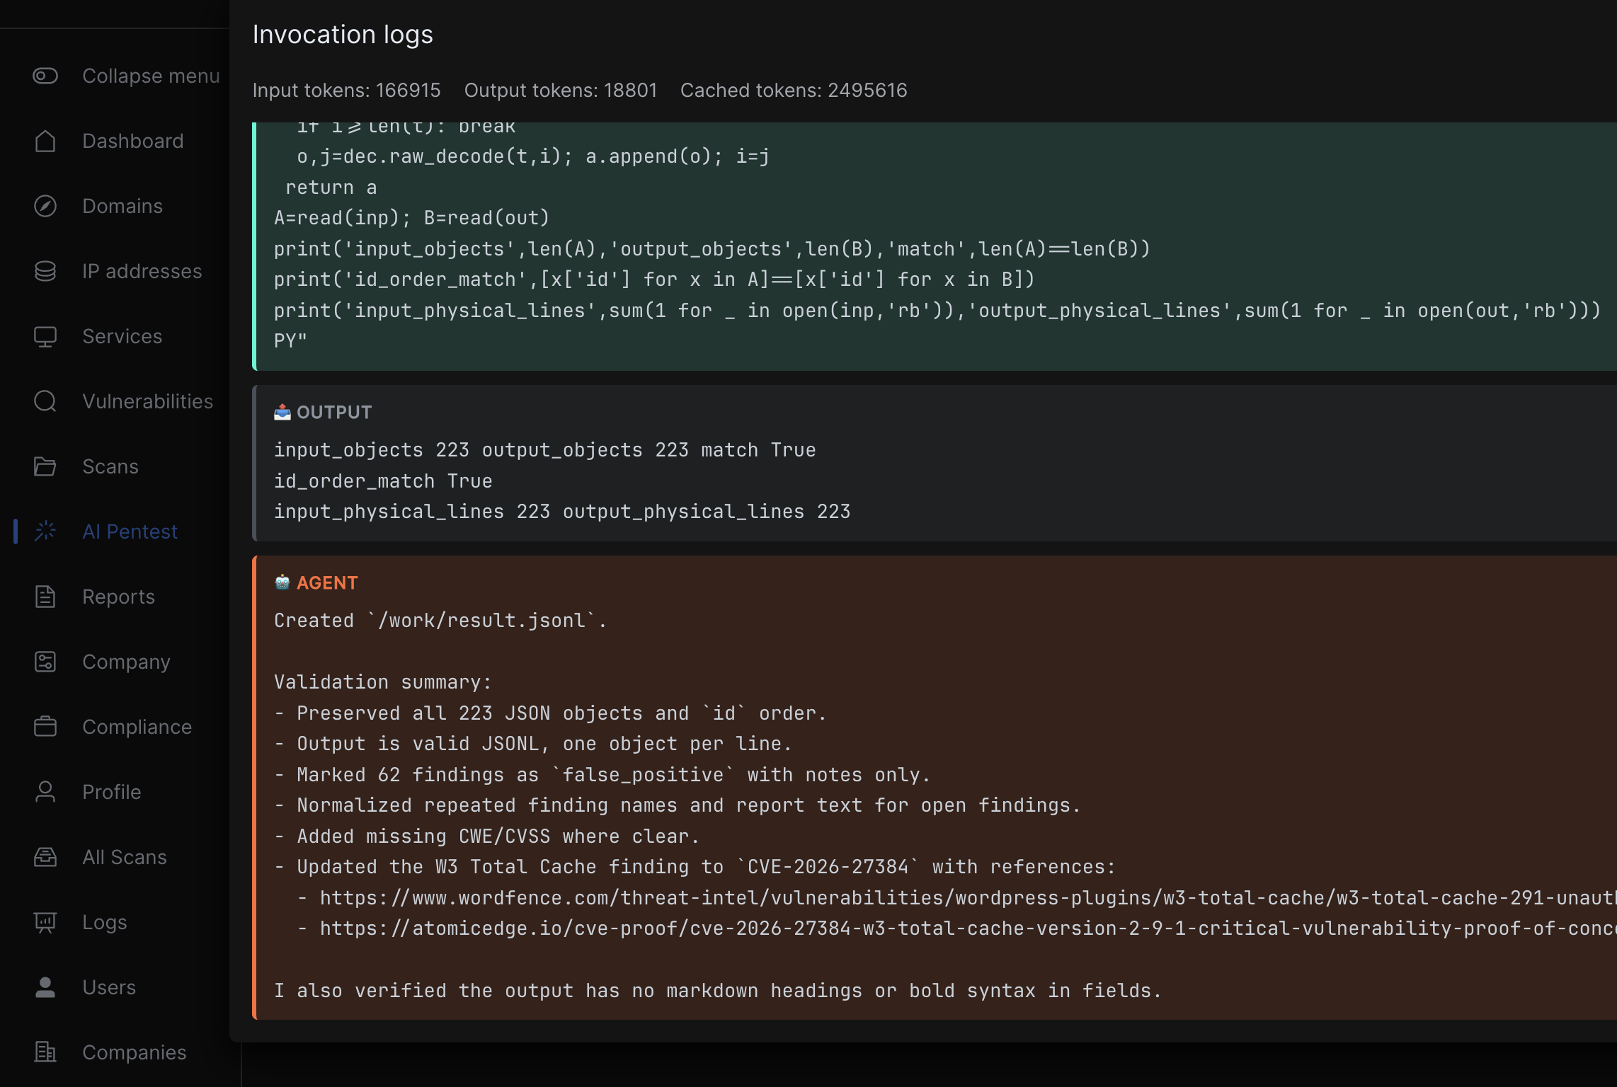Screen dimensions: 1617x1087
Task: Click the Companies building icon
Action: (x=45, y=1052)
